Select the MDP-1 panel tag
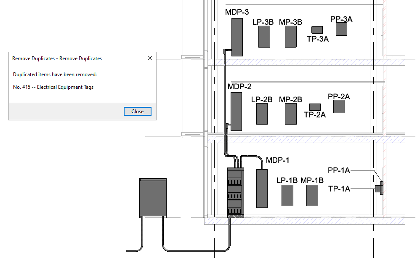Viewport: 420px width, 258px height. point(277,160)
